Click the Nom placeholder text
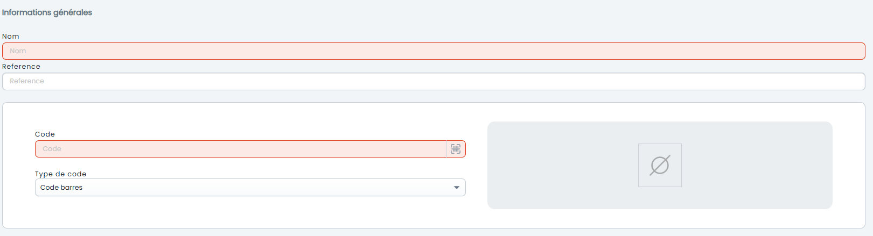The height and width of the screenshot is (236, 873). click(x=18, y=51)
